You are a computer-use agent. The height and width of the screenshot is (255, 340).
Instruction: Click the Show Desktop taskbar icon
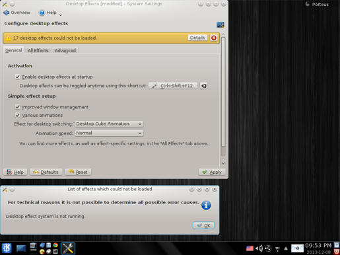tap(21, 248)
